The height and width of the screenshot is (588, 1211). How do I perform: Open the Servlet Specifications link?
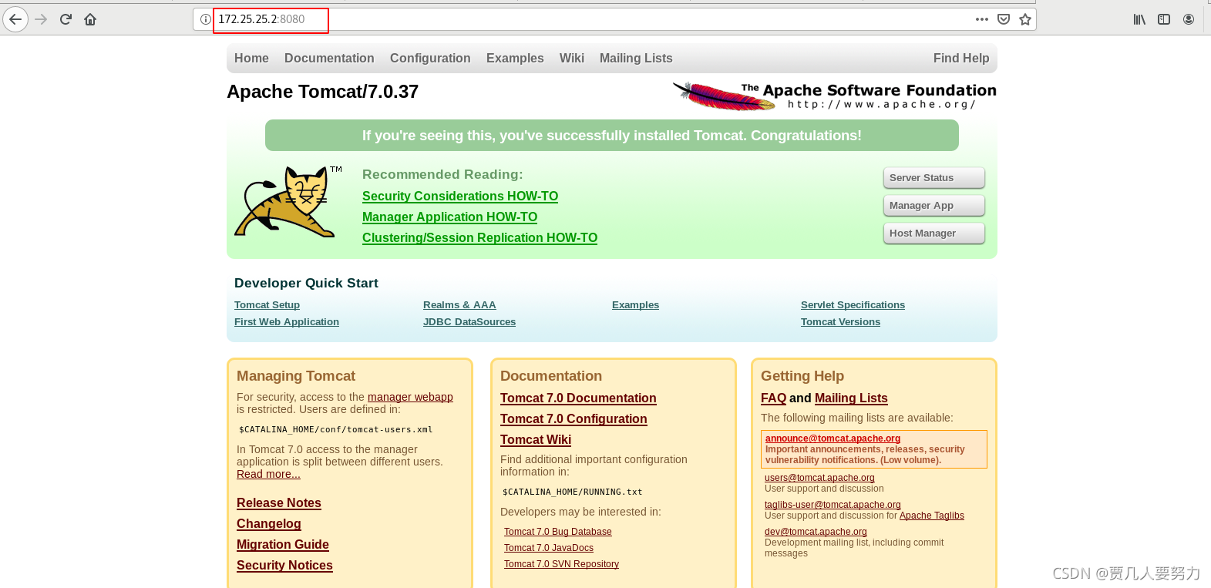[853, 305]
